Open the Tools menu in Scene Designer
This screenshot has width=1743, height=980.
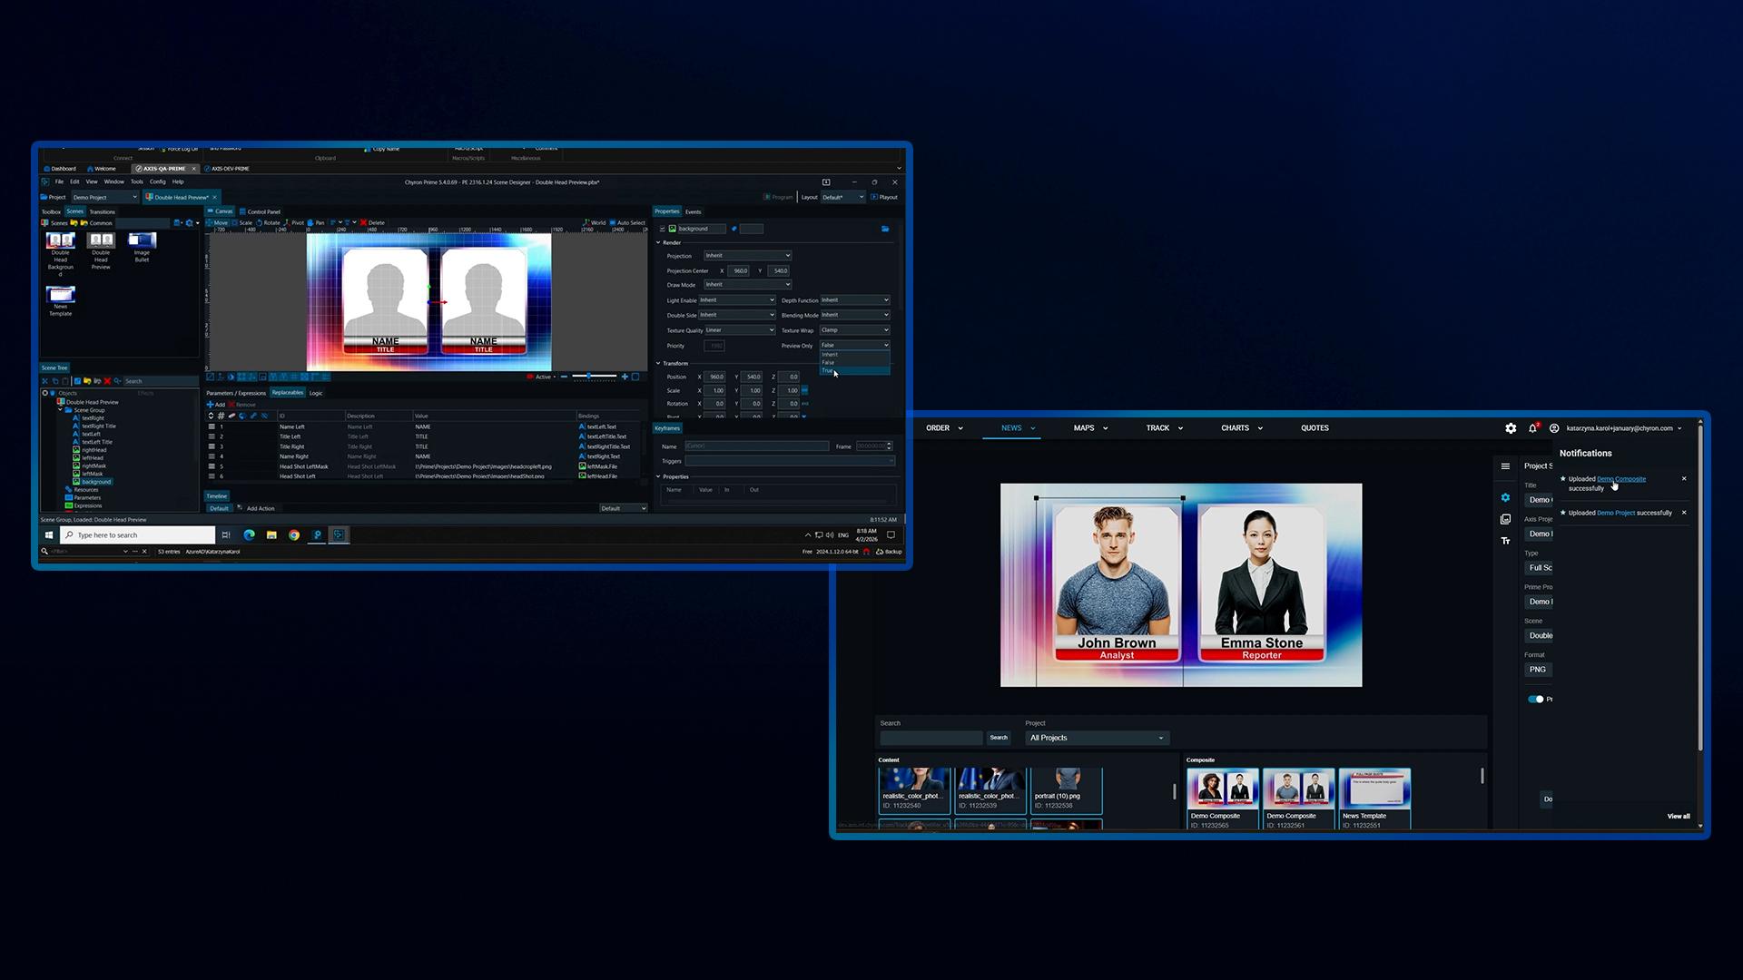click(x=136, y=181)
